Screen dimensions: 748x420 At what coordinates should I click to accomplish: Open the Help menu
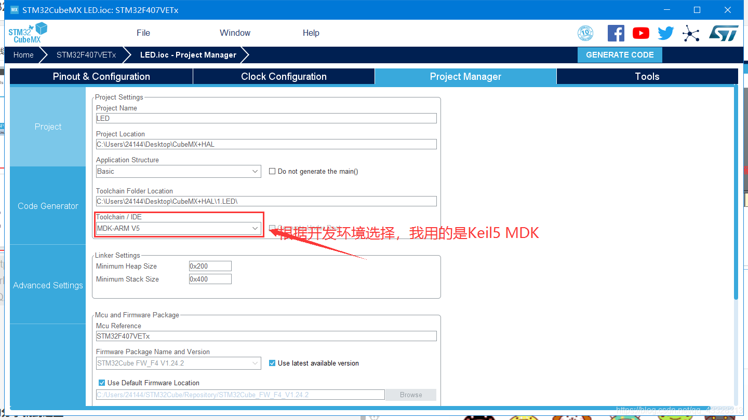click(x=311, y=33)
